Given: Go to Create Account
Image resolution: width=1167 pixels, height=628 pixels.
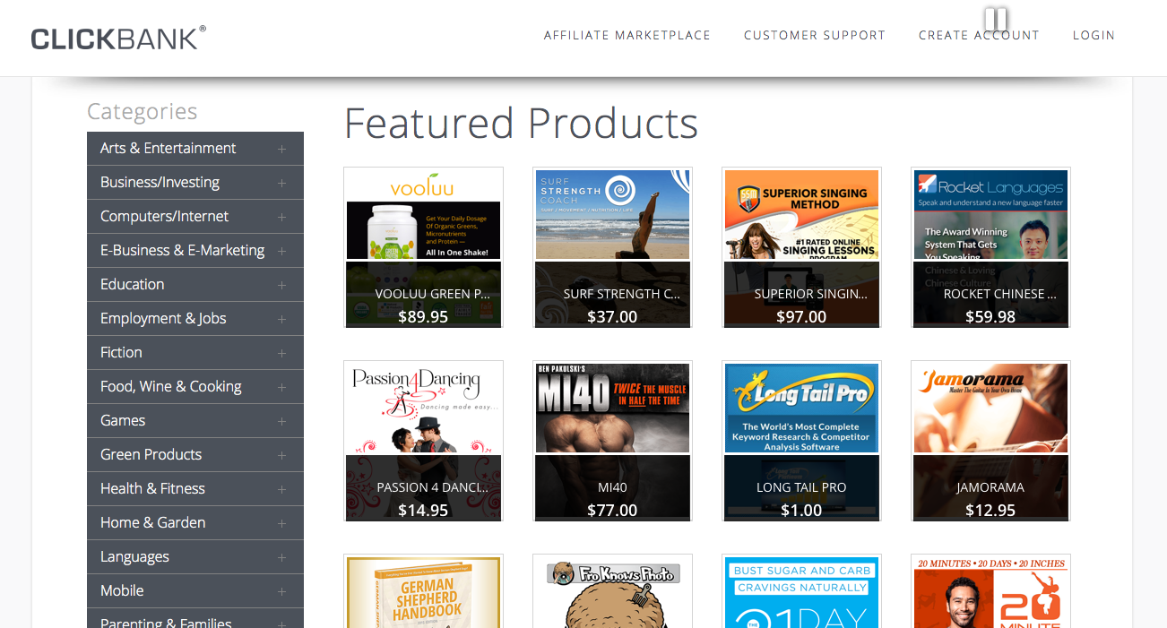Looking at the screenshot, I should pos(979,36).
